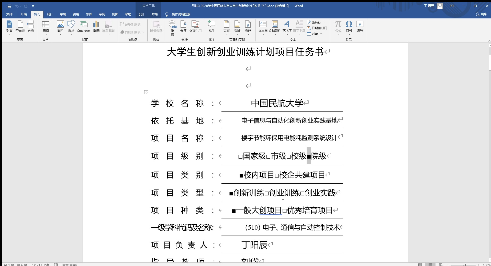Click the table move handle above 学校名称
Image resolution: width=491 pixels, height=266 pixels.
(146, 92)
